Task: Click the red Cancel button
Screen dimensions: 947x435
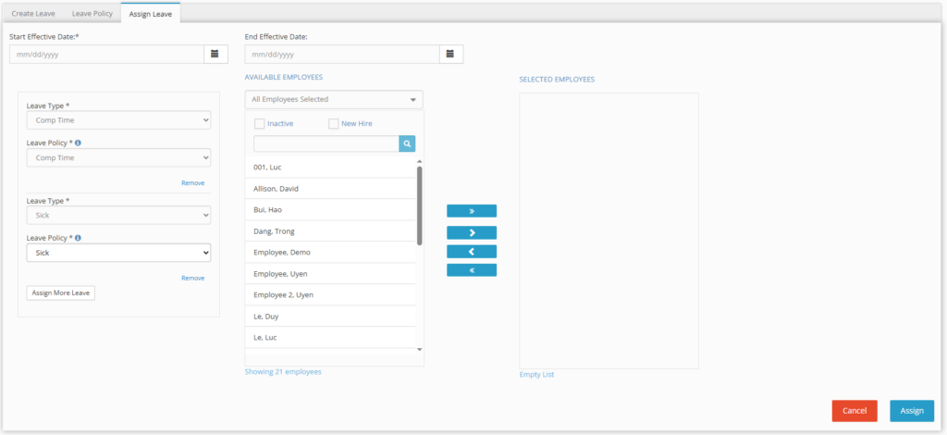Action: point(855,411)
